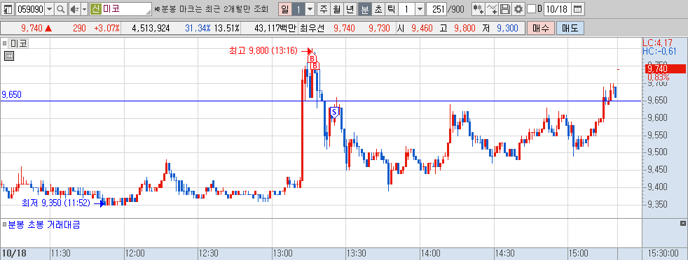The image size is (688, 260).
Task: Click the price change value 290
Action: tap(79, 29)
